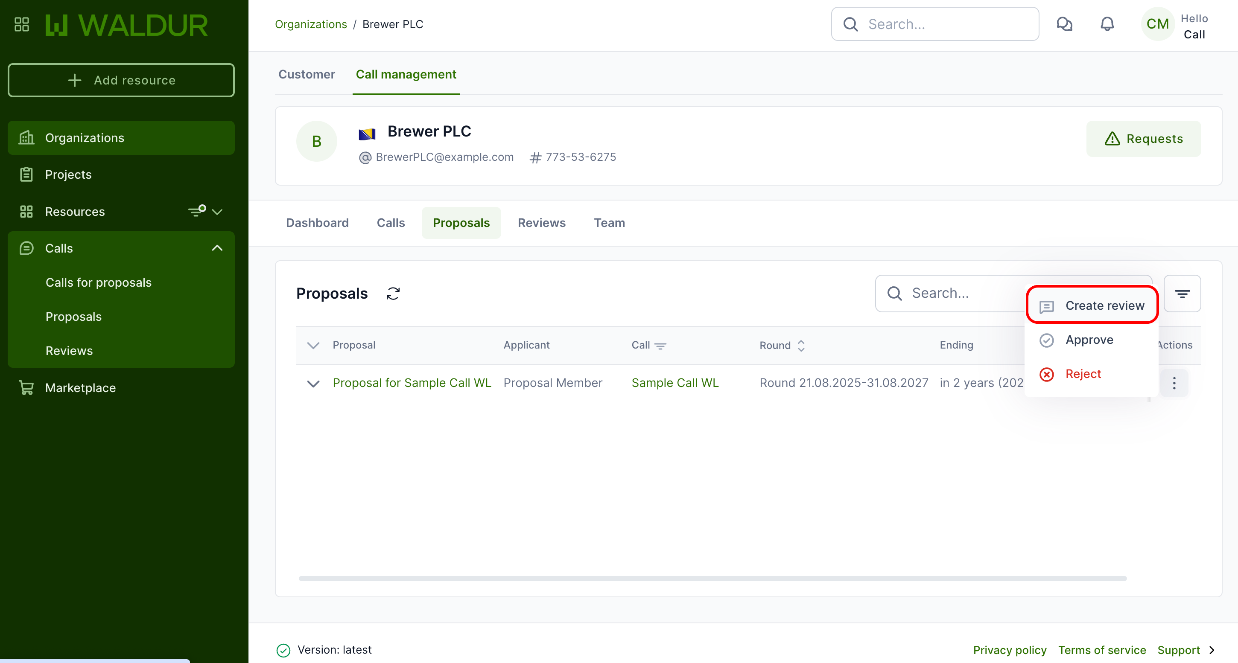Open the three-dot actions menu for the proposal row
This screenshot has width=1238, height=663.
coord(1174,383)
